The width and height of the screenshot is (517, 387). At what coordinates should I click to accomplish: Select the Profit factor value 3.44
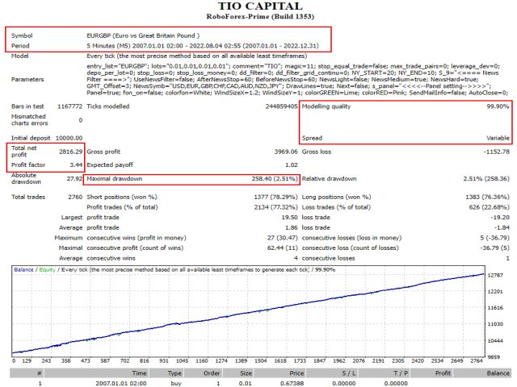click(76, 164)
